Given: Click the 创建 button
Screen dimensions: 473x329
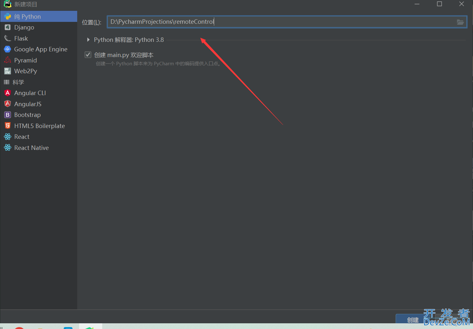Looking at the screenshot, I should pyautogui.click(x=413, y=319).
